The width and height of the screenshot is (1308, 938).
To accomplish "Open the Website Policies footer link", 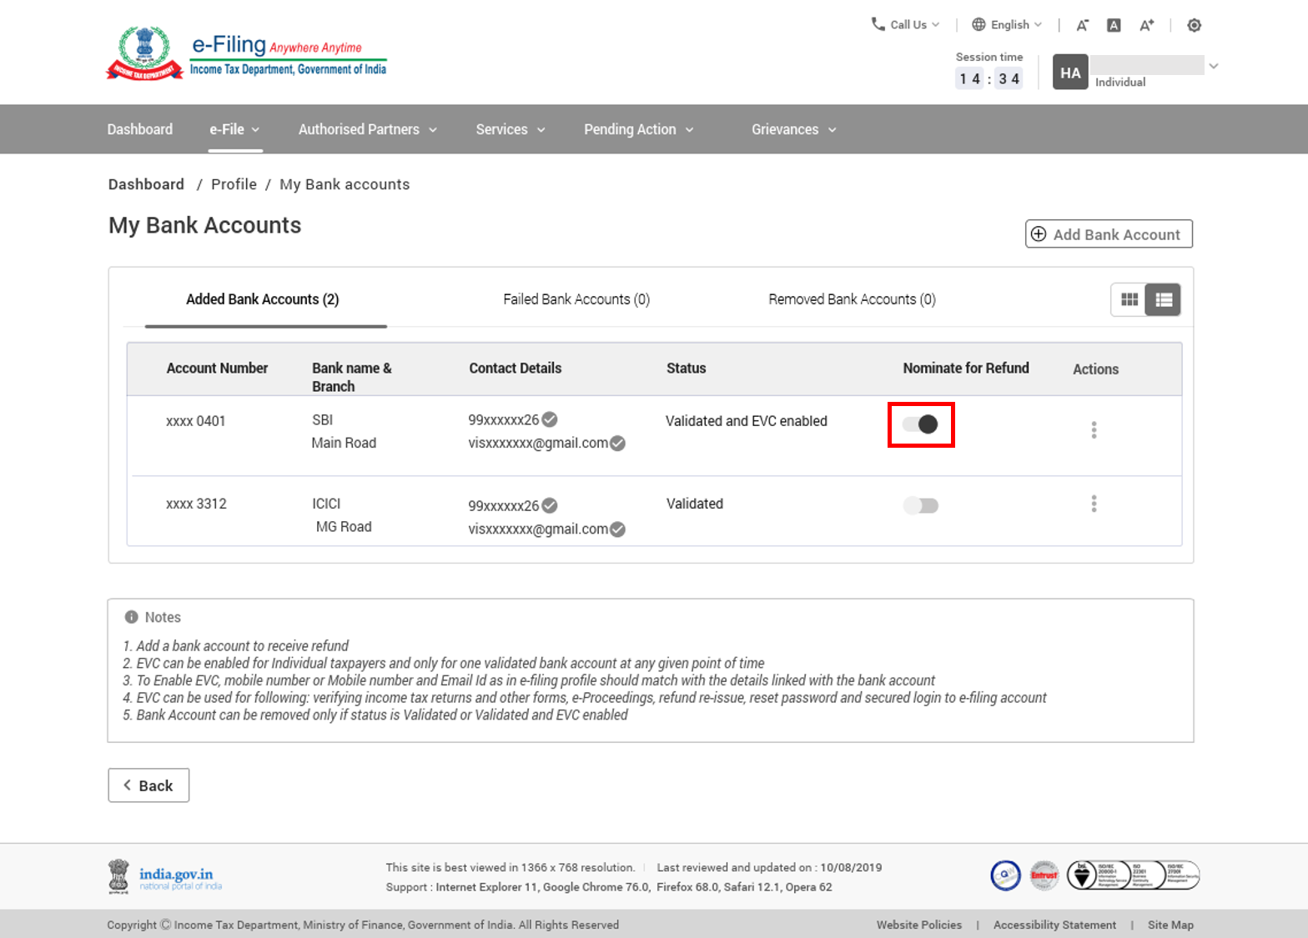I will click(x=918, y=925).
